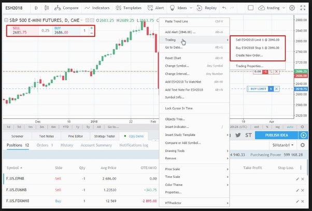312x211 pixels.
Task: Open the Strategy Tester tab
Action: (105, 136)
